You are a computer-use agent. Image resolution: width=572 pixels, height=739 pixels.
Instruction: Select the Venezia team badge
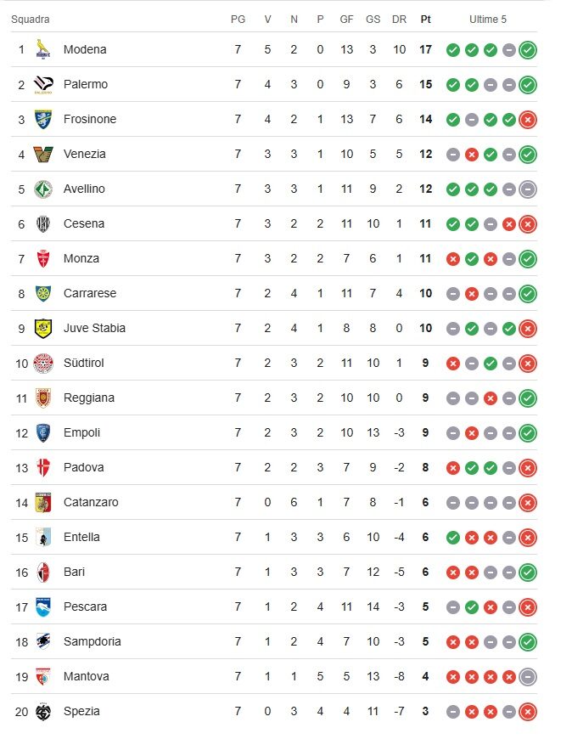(43, 154)
